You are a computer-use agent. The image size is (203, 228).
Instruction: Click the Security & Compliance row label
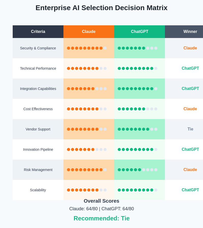pos(38,48)
